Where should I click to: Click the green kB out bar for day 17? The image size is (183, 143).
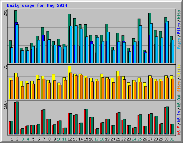pyautogui.click(x=98, y=131)
